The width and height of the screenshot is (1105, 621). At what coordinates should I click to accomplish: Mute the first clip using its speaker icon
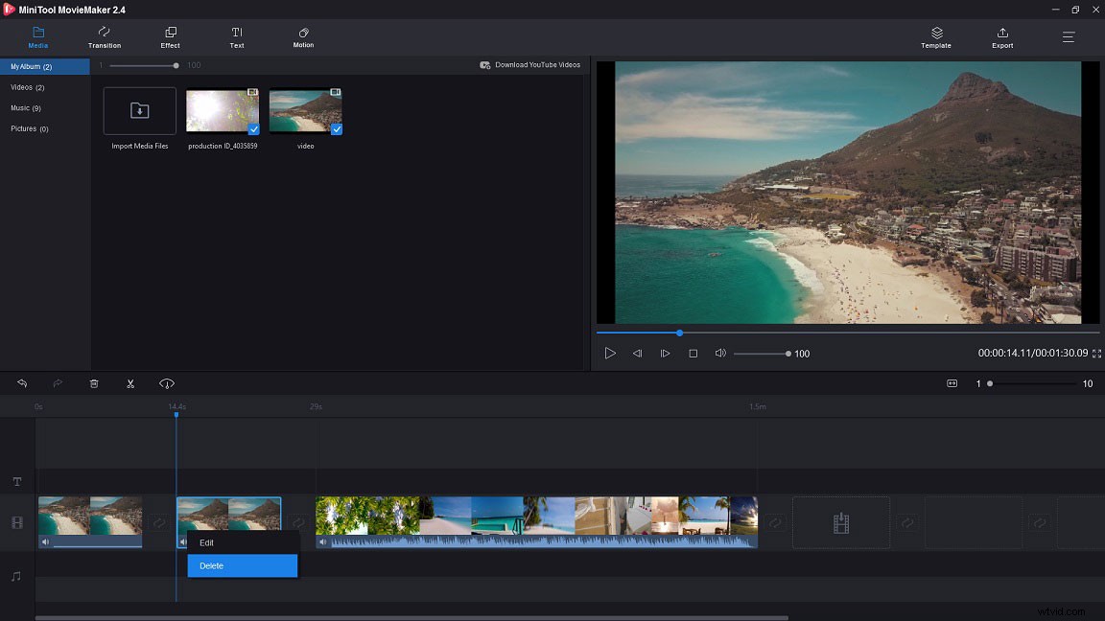45,541
